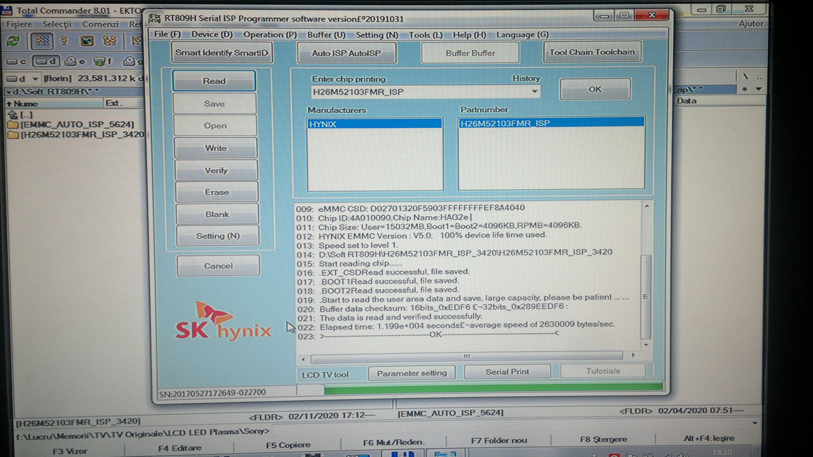The width and height of the screenshot is (813, 457).
Task: Open the [H26M52103FMR_ISP_3420] folder
Action: click(76, 135)
